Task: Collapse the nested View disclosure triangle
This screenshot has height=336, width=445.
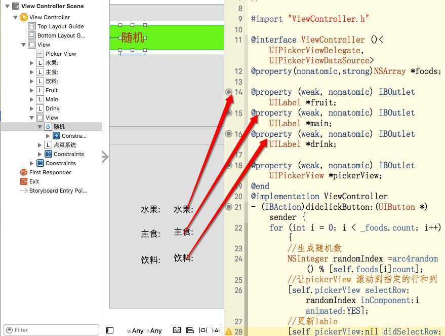Action: point(31,118)
